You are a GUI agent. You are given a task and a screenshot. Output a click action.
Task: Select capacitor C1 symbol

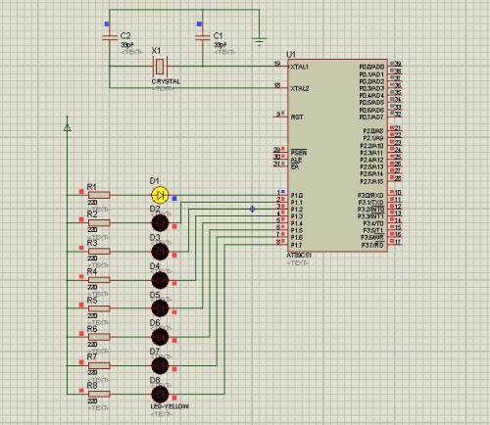pyautogui.click(x=203, y=37)
